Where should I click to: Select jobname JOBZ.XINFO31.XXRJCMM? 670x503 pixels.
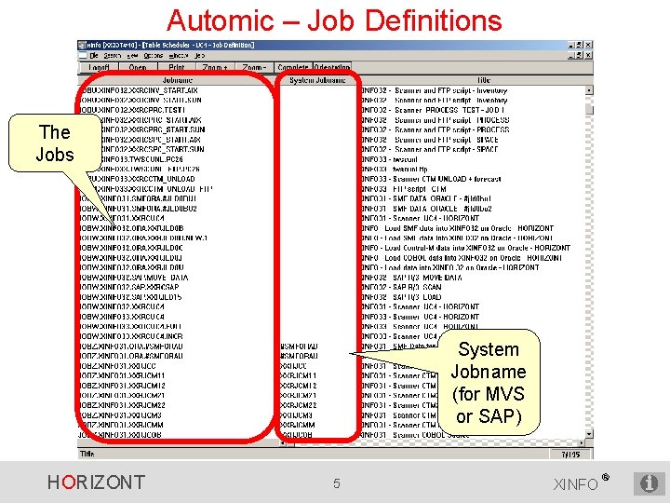coord(121,425)
